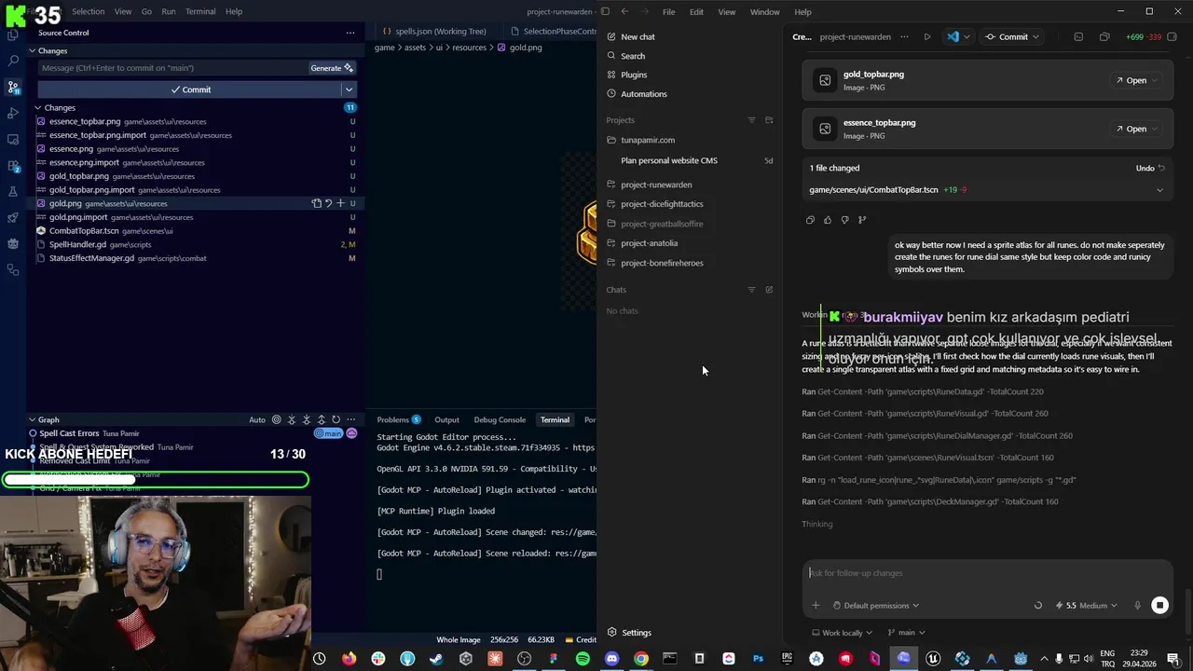This screenshot has width=1193, height=671.
Task: Copy the assistant response icon
Action: (810, 220)
